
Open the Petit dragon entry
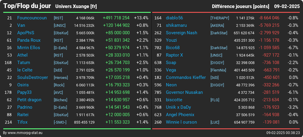(x=29, y=100)
